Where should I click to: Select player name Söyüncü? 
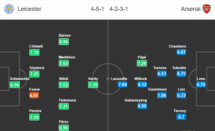(x=37, y=68)
